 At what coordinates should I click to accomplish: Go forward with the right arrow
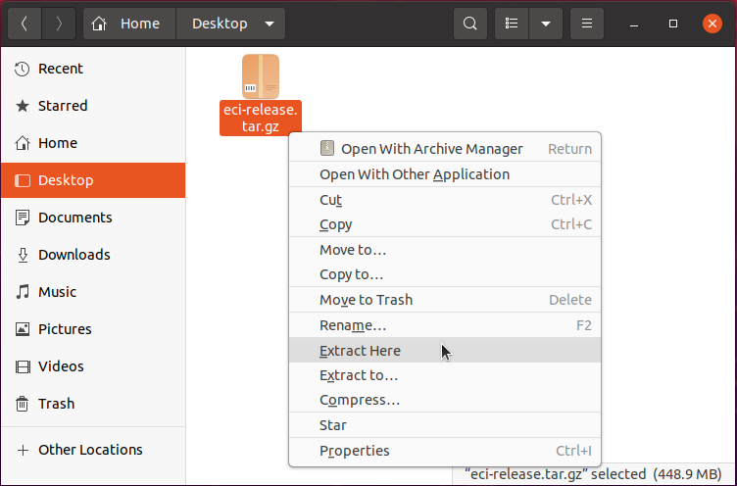[x=59, y=24]
